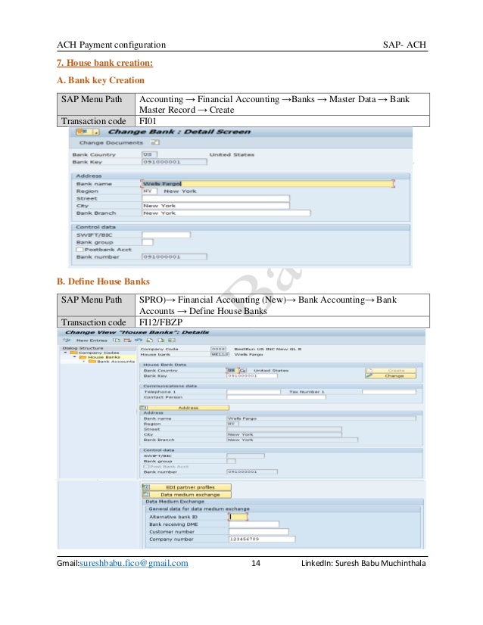Click the Bank Branch field in Change Bank
483x625 pixels.
(x=226, y=213)
